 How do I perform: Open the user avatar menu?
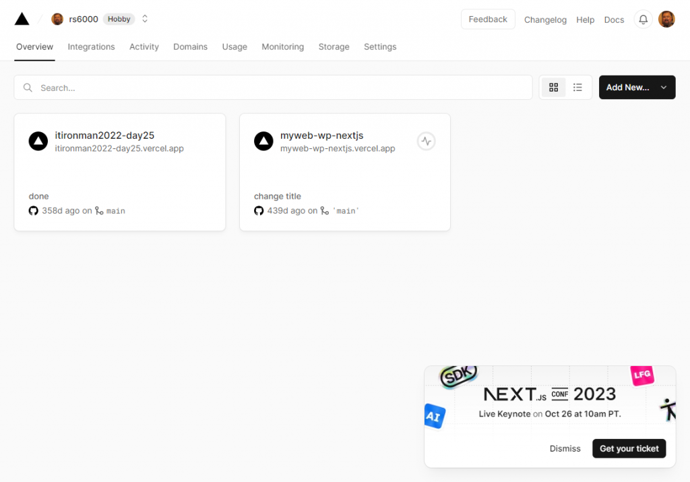[666, 20]
